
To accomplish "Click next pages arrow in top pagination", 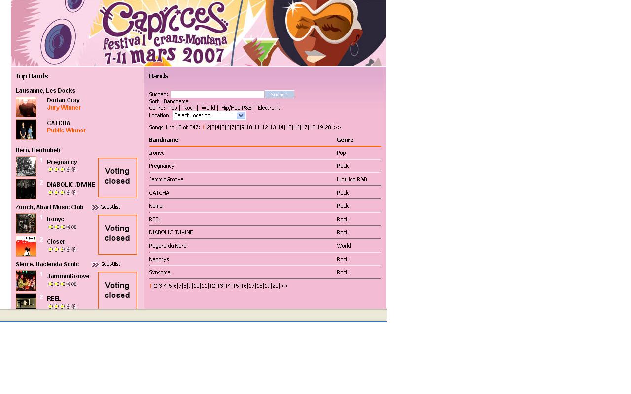I will tap(337, 127).
